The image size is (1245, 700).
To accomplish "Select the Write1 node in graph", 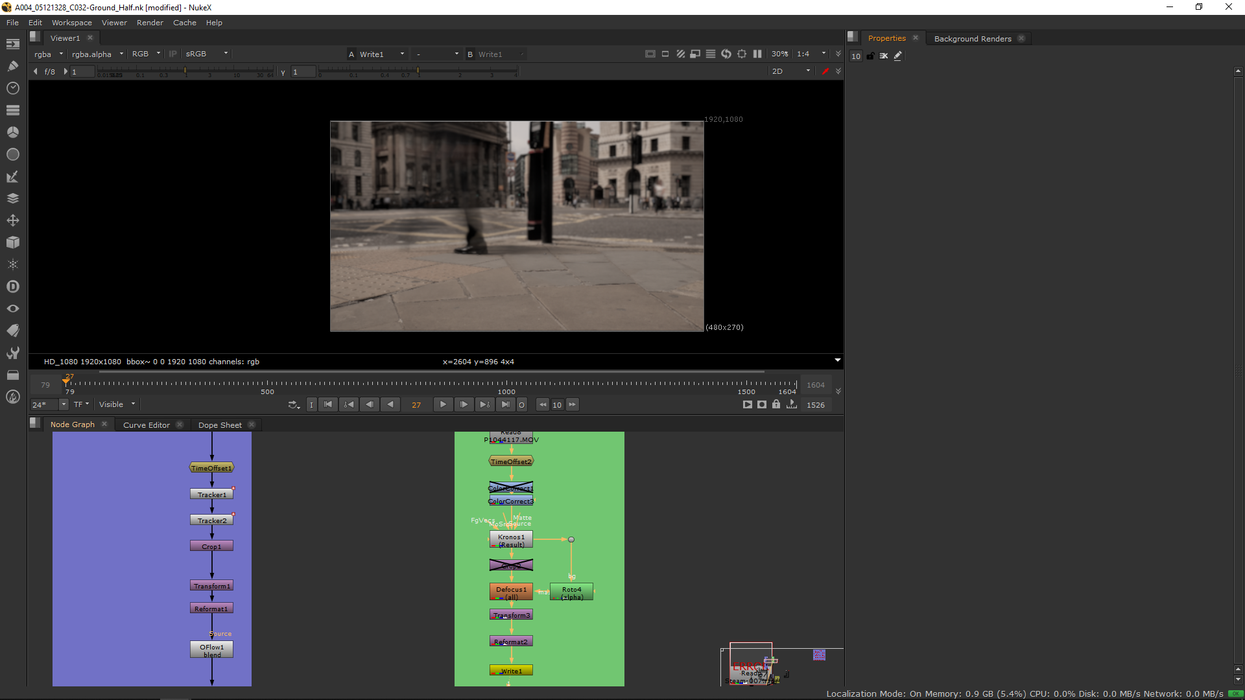I will 511,671.
